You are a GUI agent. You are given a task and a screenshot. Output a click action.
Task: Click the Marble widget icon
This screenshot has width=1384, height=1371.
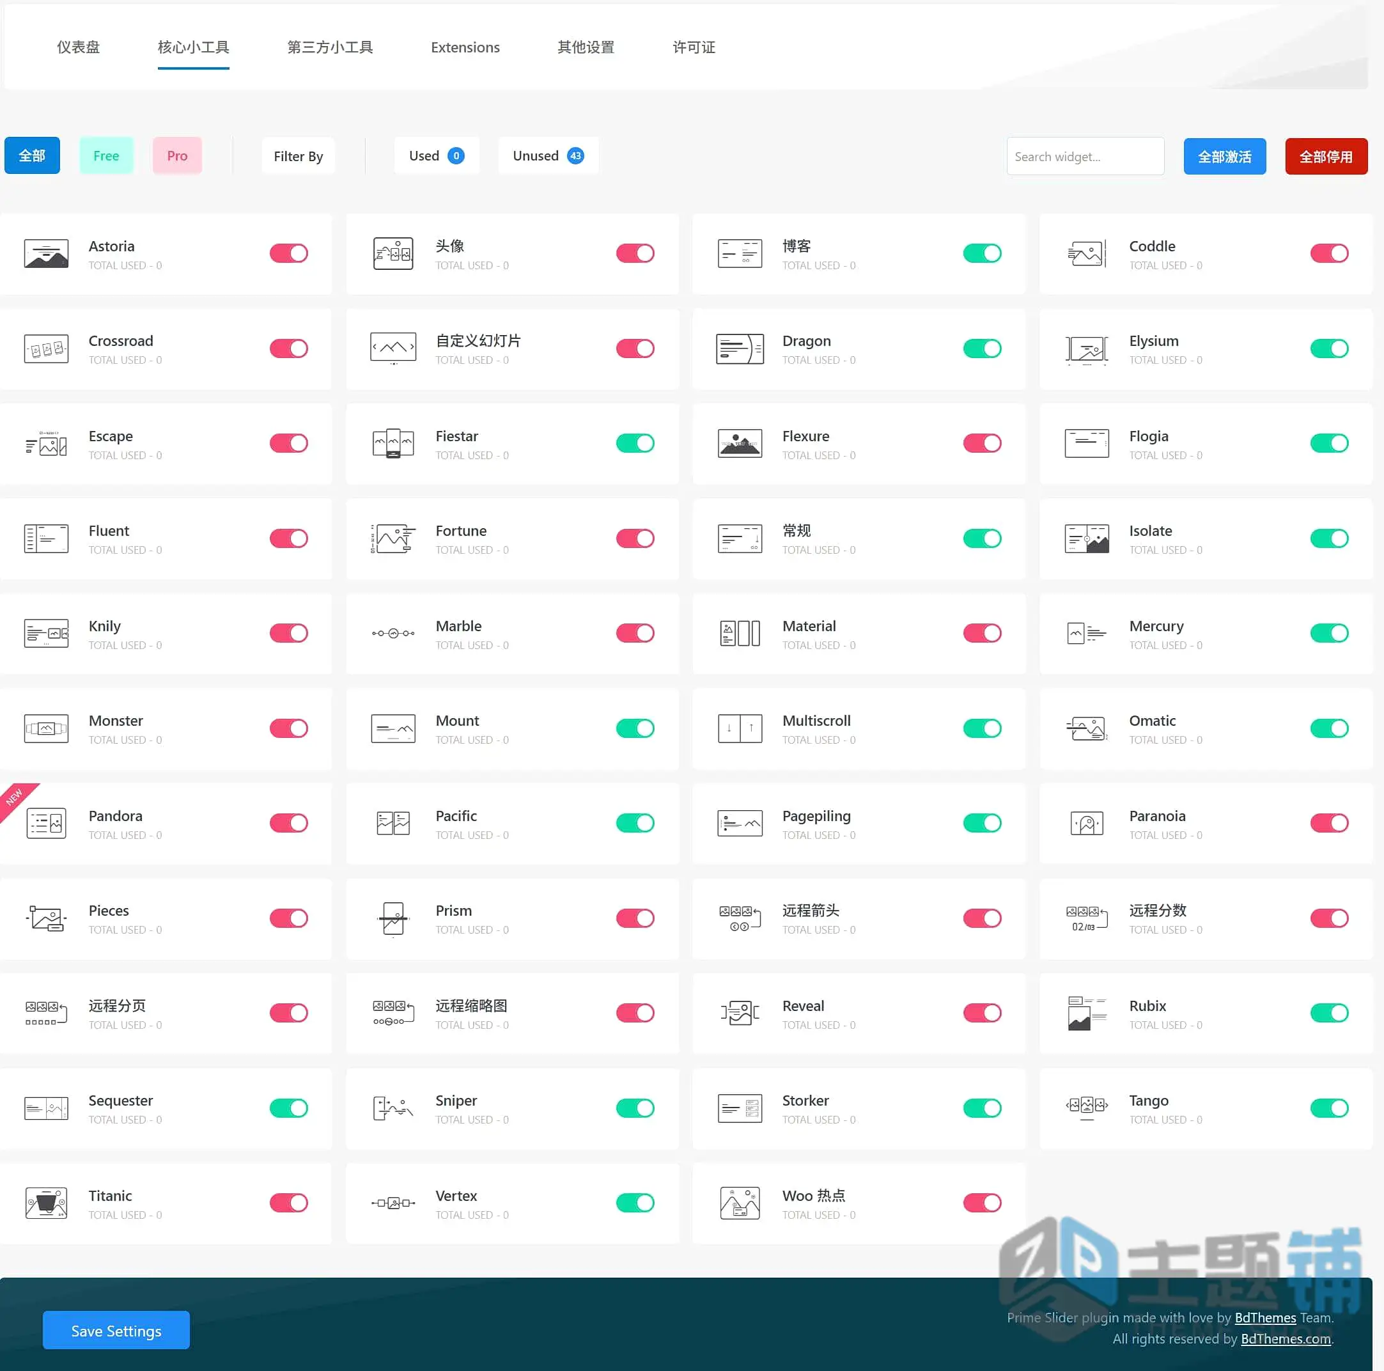point(393,634)
